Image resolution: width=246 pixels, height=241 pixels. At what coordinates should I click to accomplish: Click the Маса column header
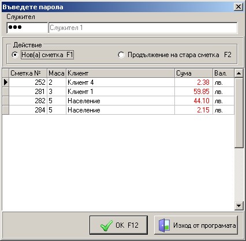pyautogui.click(x=57, y=73)
